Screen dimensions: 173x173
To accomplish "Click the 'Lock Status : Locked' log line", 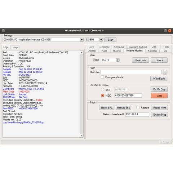I will point(14,94).
